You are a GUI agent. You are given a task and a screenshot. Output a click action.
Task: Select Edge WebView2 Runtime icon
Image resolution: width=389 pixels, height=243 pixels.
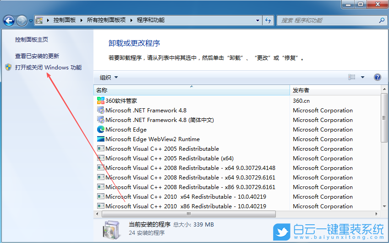click(x=101, y=139)
